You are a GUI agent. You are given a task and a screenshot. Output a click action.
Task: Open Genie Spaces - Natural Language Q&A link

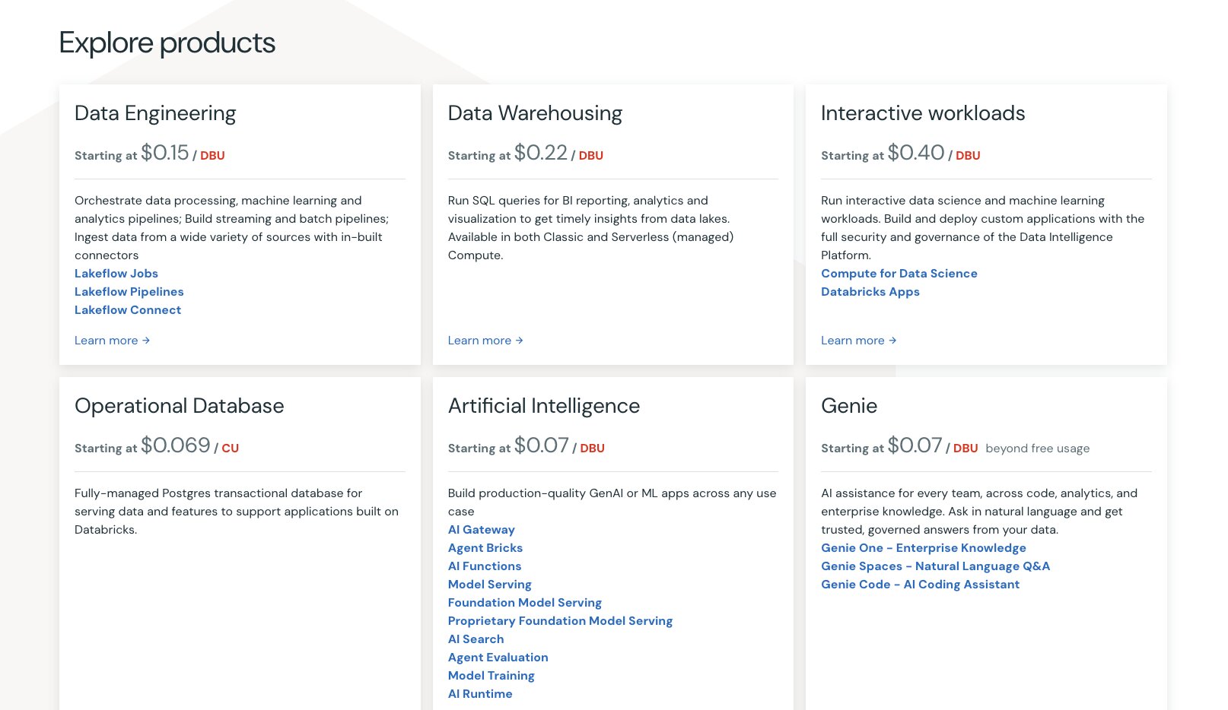(936, 566)
